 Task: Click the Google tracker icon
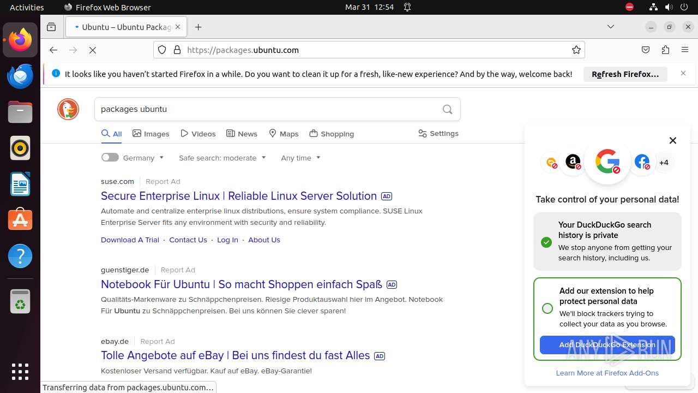click(x=607, y=163)
